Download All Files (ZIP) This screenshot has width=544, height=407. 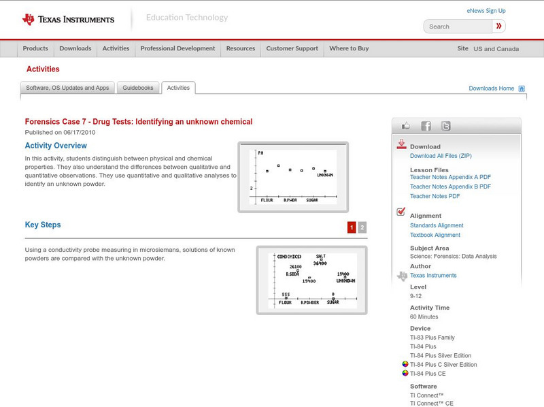(x=441, y=156)
